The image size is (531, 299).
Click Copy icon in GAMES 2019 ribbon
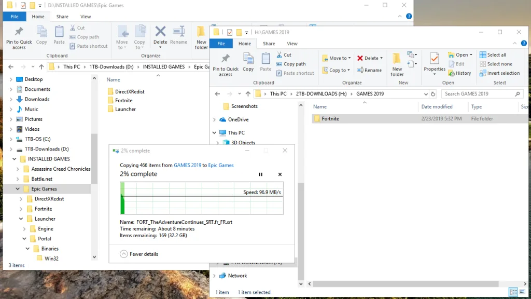point(248,62)
